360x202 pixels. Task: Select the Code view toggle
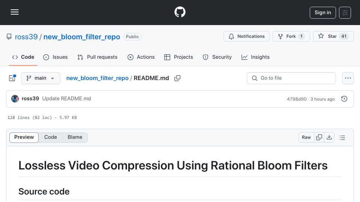coord(51,137)
